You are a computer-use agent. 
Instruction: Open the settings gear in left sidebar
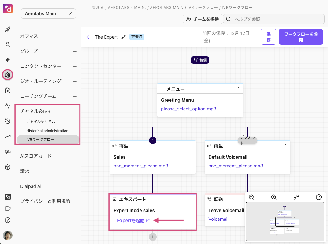(8, 75)
